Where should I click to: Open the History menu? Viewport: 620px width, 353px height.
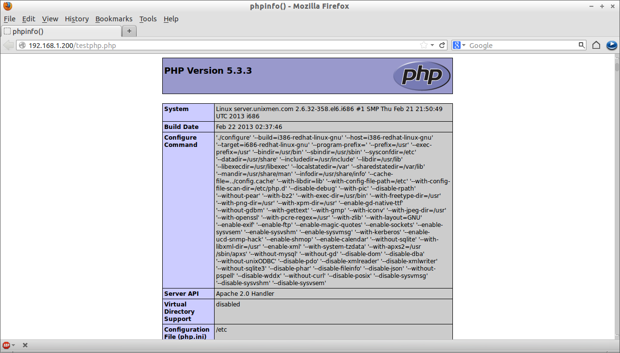click(x=77, y=19)
